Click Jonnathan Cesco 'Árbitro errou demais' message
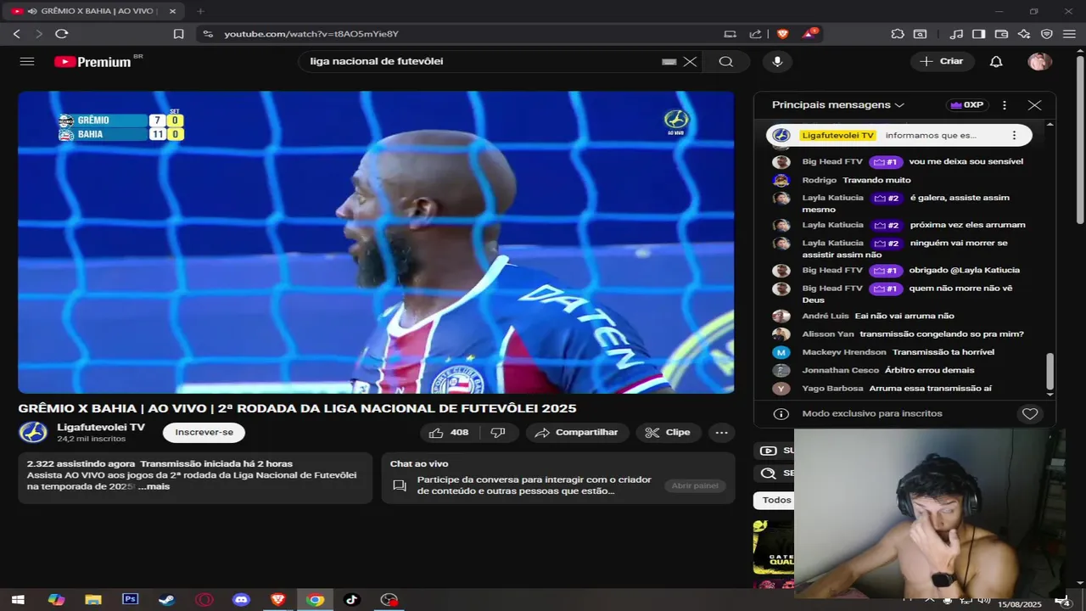The height and width of the screenshot is (611, 1086). point(929,370)
